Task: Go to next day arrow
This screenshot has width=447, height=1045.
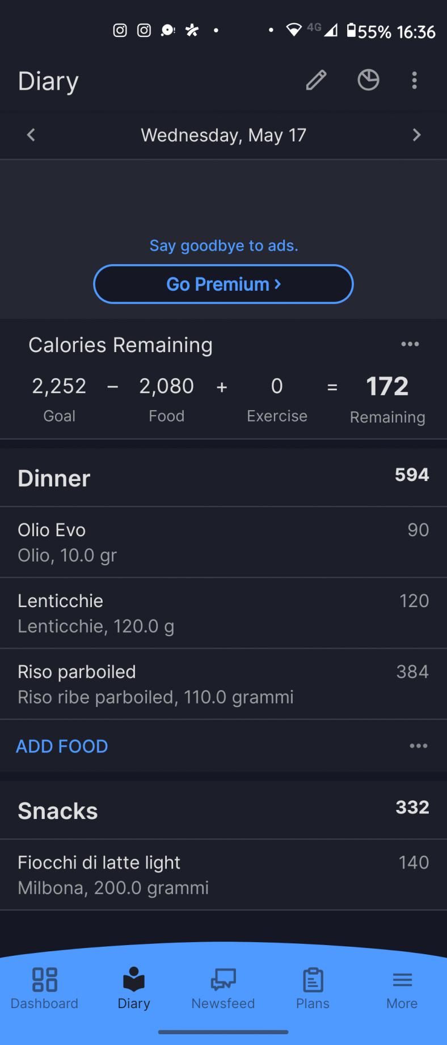Action: pos(416,135)
